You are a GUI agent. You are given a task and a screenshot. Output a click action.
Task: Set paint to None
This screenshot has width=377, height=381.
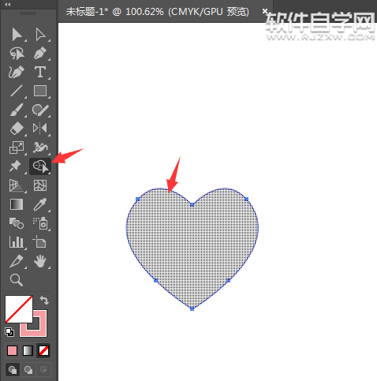pyautogui.click(x=43, y=350)
